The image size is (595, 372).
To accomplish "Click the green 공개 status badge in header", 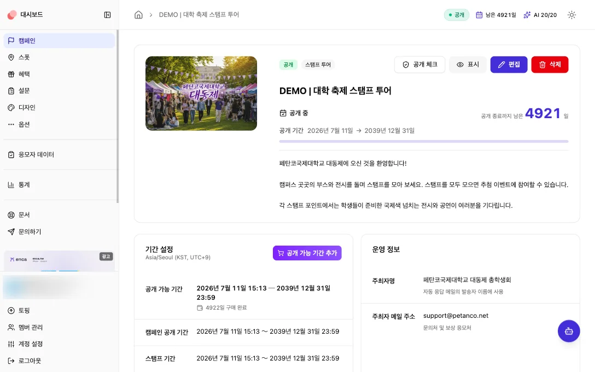I will [x=457, y=15].
